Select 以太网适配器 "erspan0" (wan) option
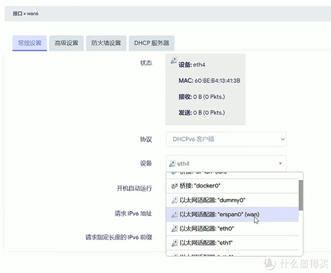331x273 pixels. [232, 215]
